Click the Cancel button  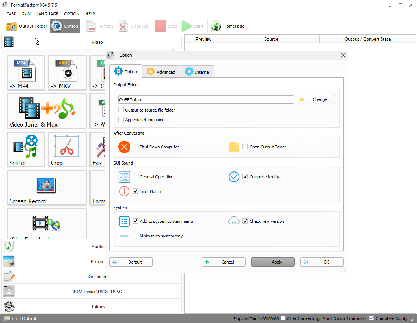pos(223,262)
